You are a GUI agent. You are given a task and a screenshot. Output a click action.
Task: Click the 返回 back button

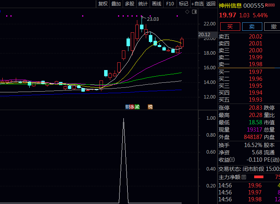click(211, 4)
